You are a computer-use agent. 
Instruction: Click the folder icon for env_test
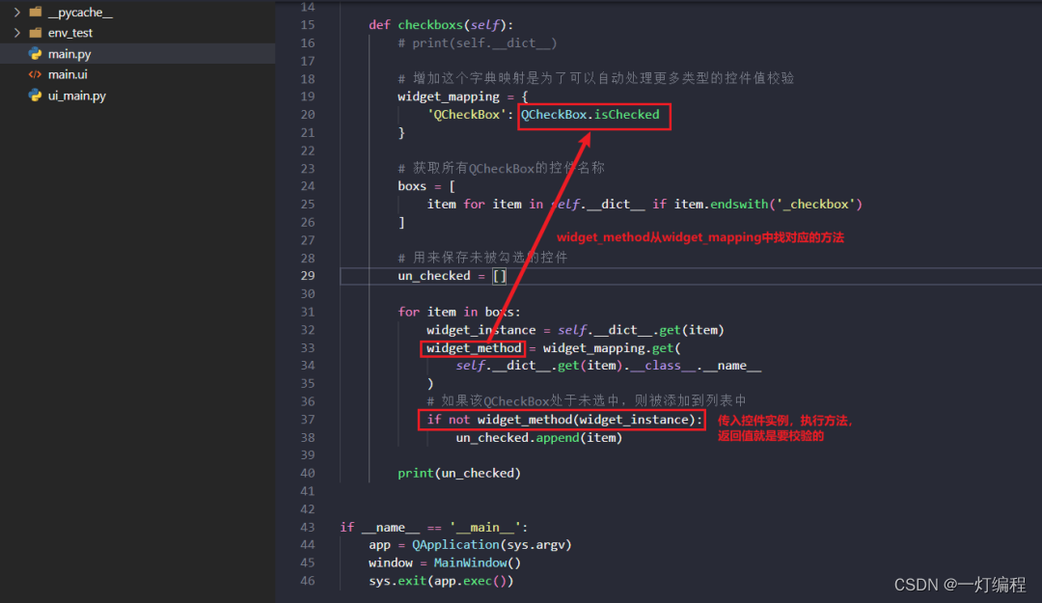click(34, 32)
